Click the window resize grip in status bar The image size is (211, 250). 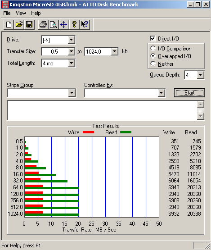(x=207, y=245)
